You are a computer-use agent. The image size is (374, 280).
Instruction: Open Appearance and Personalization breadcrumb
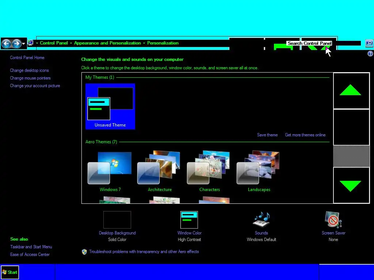[107, 43]
